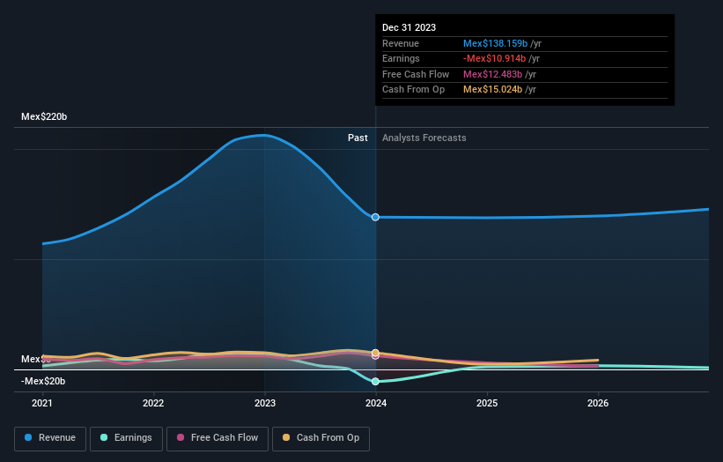
Task: Click the Past section label
Action: 358,138
